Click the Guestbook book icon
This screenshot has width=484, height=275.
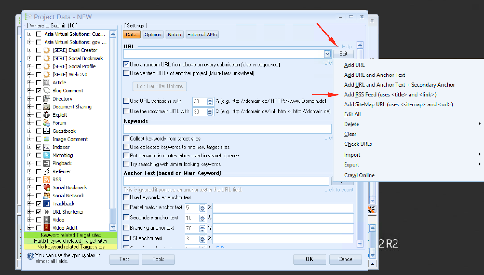pyautogui.click(x=47, y=131)
